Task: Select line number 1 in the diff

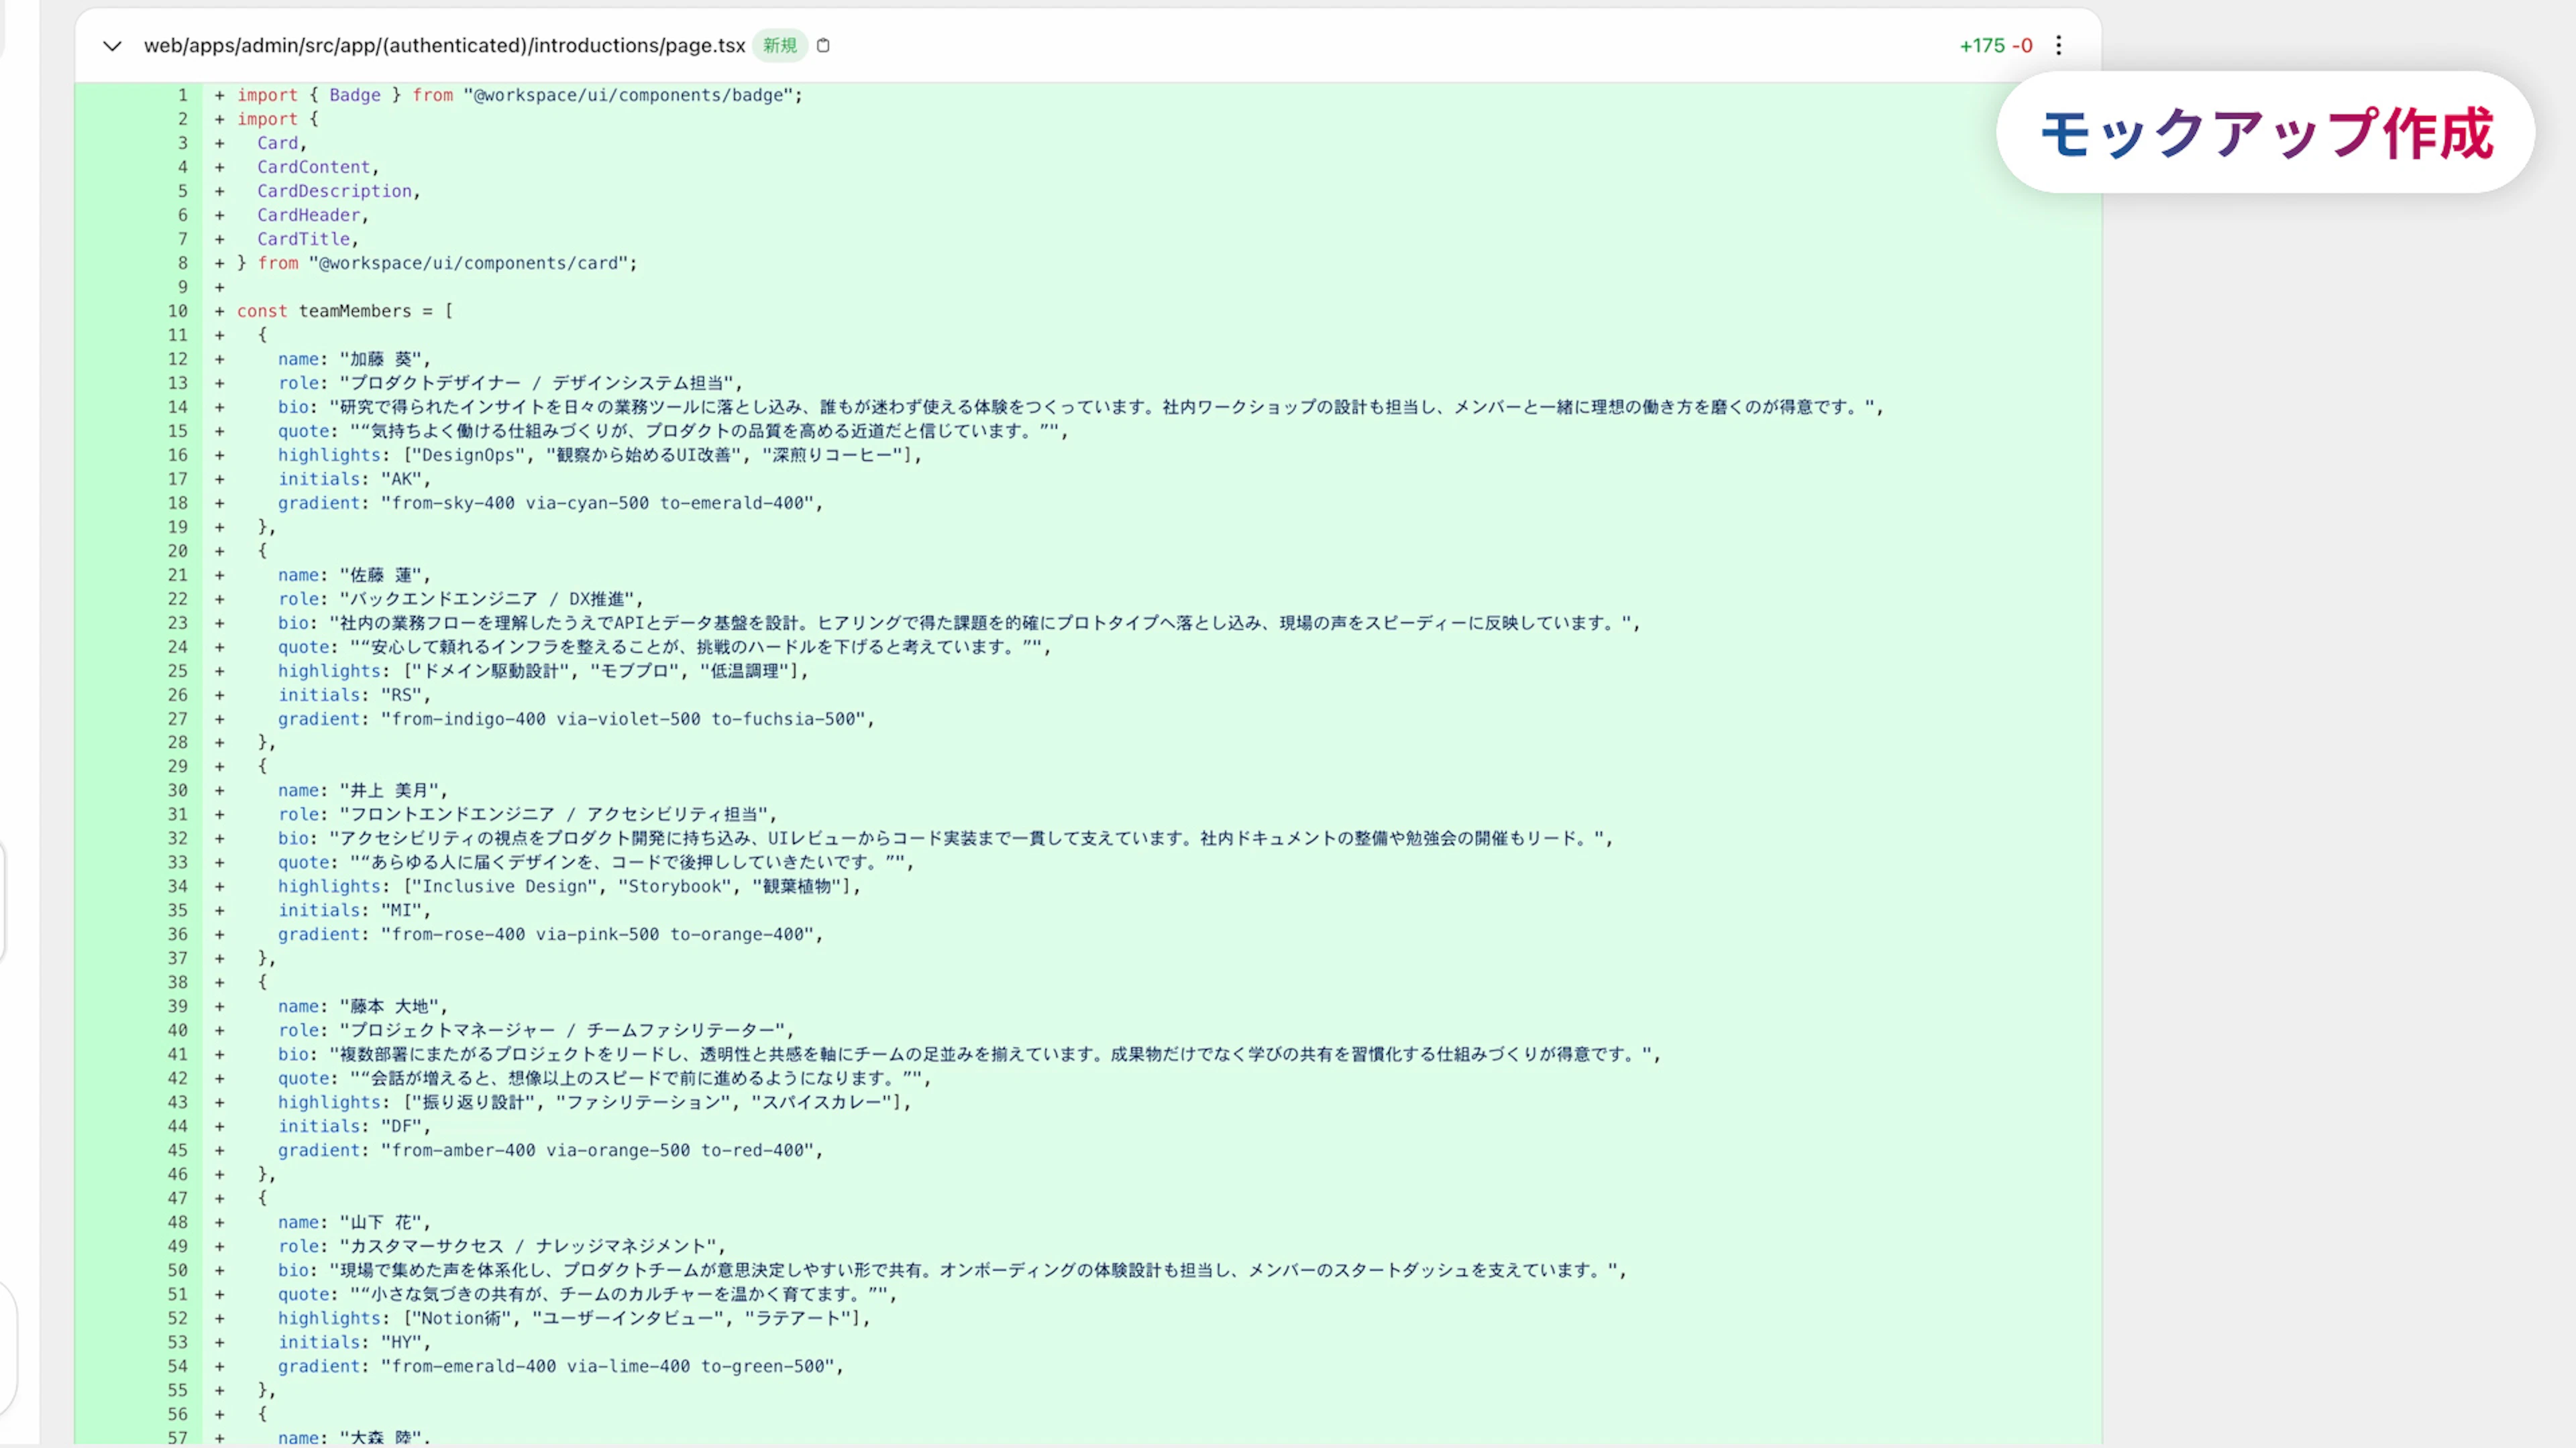Action: coord(182,95)
